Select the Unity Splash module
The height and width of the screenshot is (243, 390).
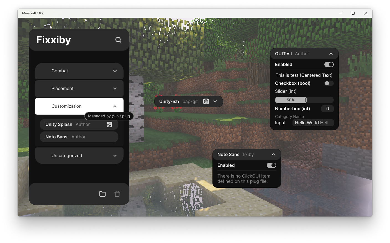pos(69,124)
